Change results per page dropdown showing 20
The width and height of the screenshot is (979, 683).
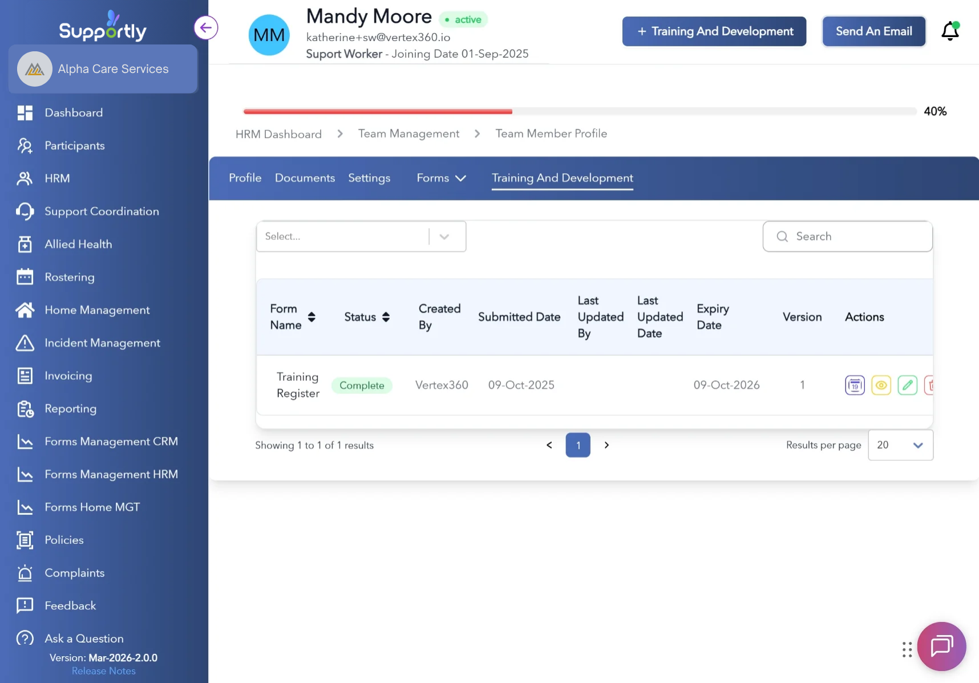pos(901,445)
